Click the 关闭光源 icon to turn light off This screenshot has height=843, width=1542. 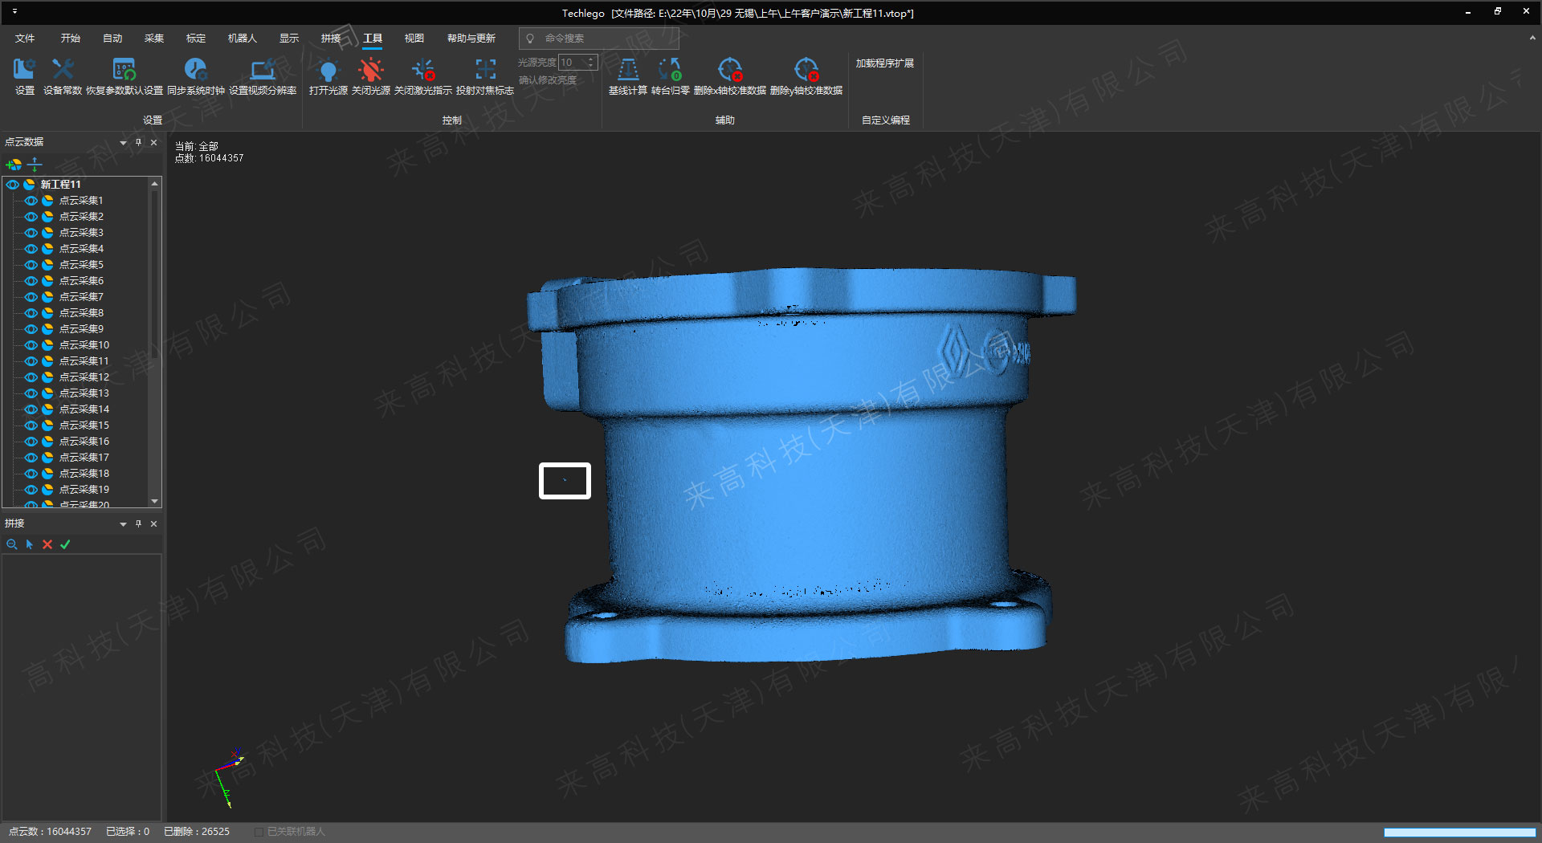[x=370, y=71]
